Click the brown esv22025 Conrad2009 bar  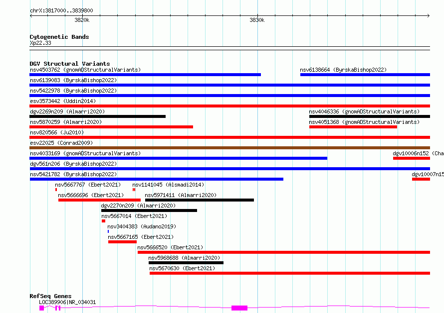229,148
